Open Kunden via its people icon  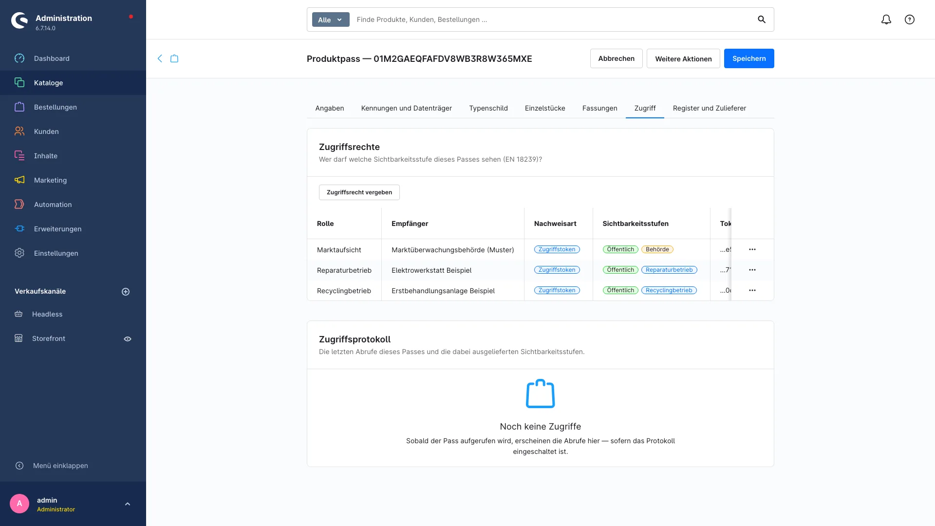tap(19, 131)
